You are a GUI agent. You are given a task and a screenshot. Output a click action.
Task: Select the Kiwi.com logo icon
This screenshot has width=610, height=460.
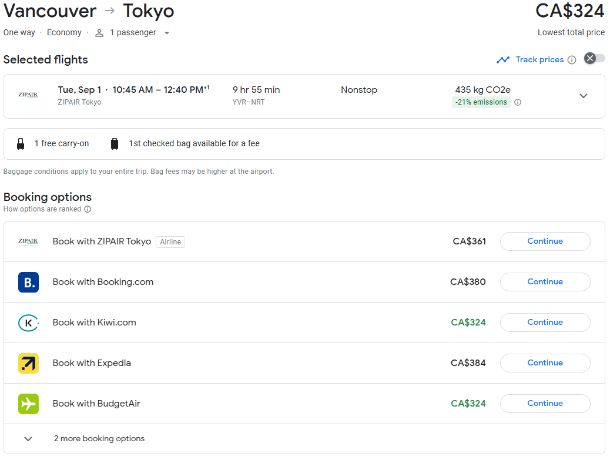[x=28, y=322]
